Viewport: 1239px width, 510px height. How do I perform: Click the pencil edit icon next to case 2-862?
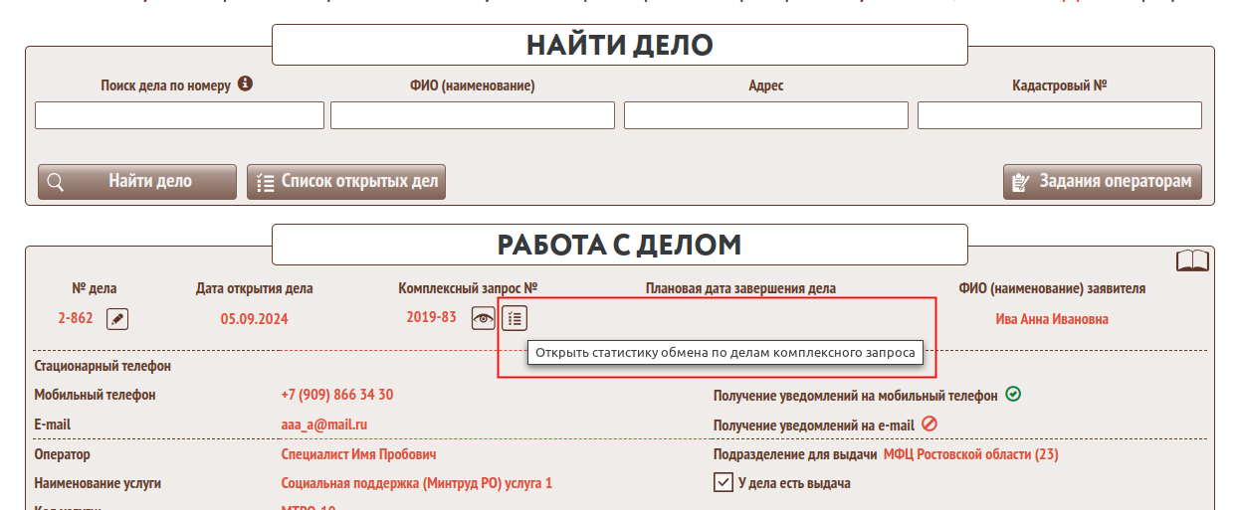click(x=117, y=319)
